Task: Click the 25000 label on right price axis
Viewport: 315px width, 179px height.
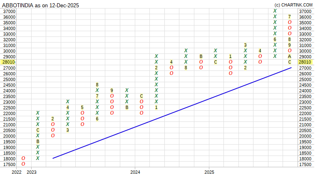Action: (x=305, y=79)
